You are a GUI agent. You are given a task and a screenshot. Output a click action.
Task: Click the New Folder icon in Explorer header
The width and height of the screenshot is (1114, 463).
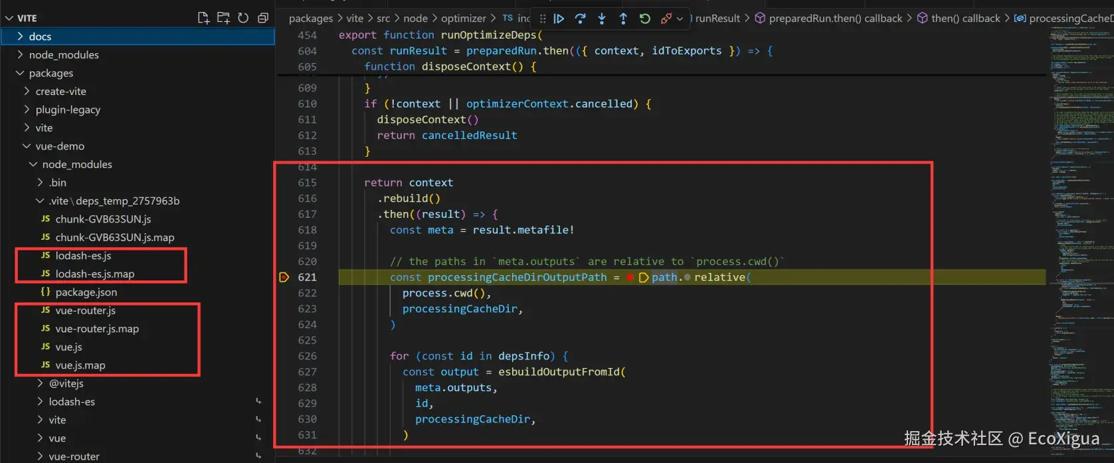(223, 18)
